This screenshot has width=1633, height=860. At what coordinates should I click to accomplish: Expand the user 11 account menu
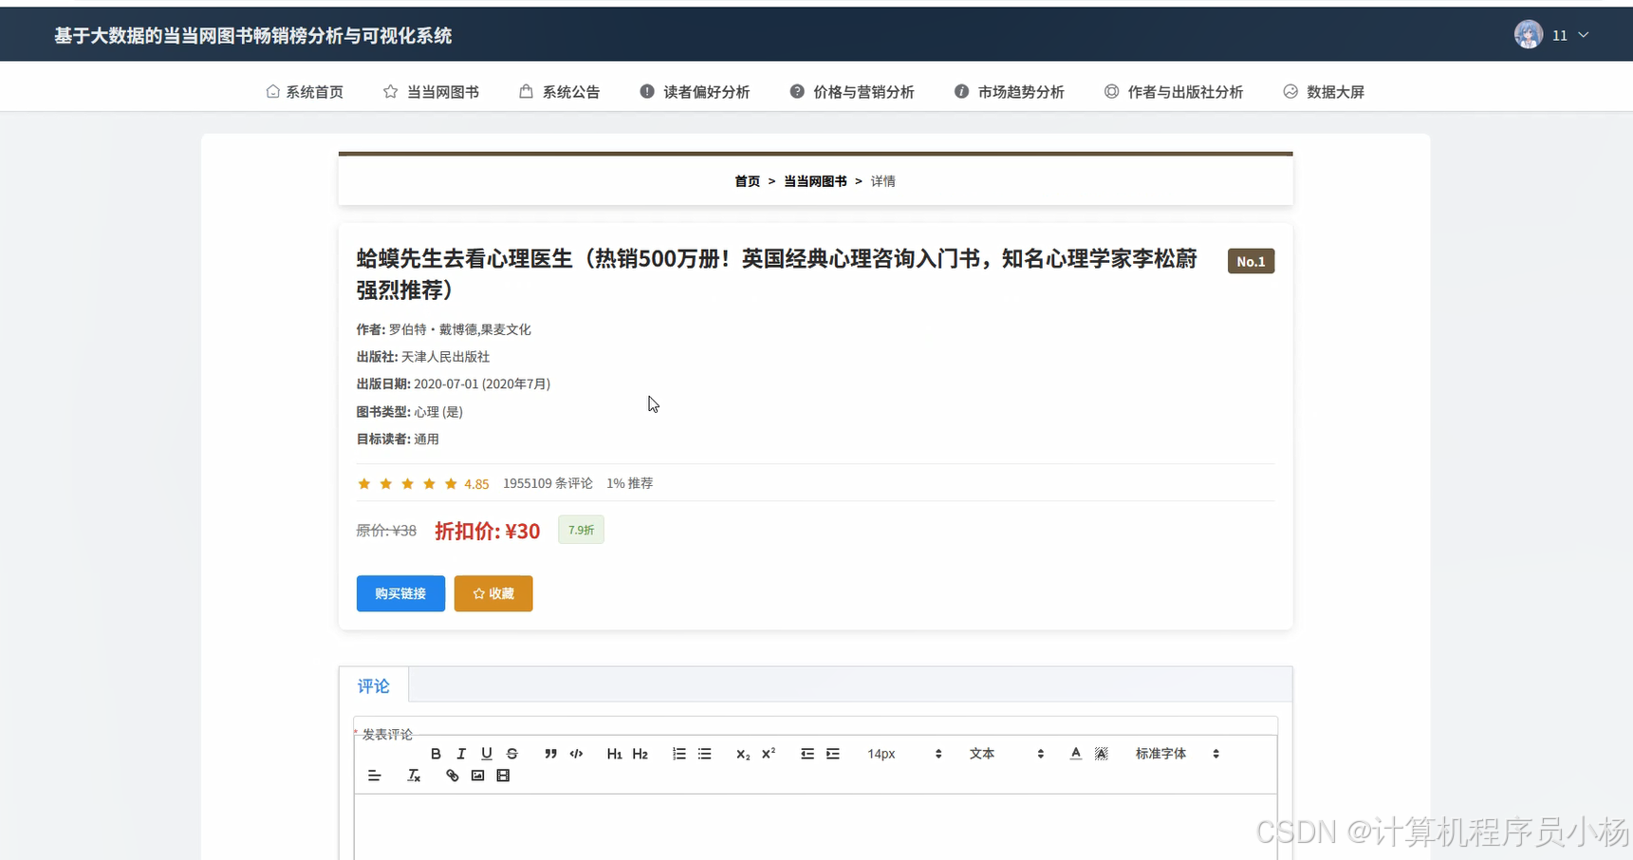tap(1570, 35)
